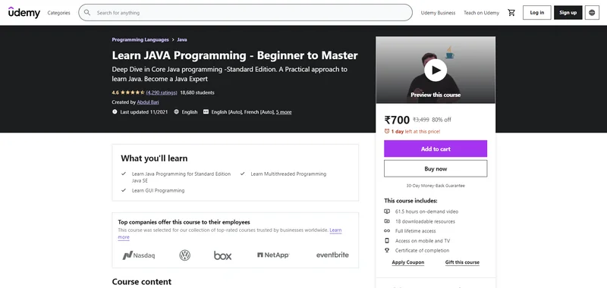
Task: Click the Add to cart button
Action: (x=436, y=149)
